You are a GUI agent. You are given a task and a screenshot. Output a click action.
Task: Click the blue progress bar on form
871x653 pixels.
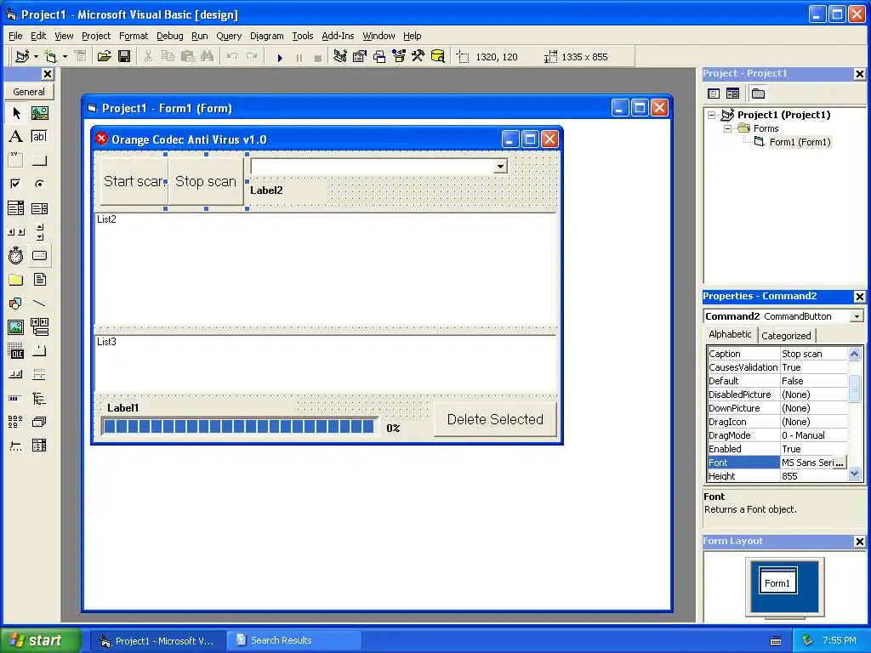point(239,427)
